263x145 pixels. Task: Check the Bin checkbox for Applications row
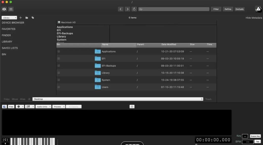click(59, 51)
